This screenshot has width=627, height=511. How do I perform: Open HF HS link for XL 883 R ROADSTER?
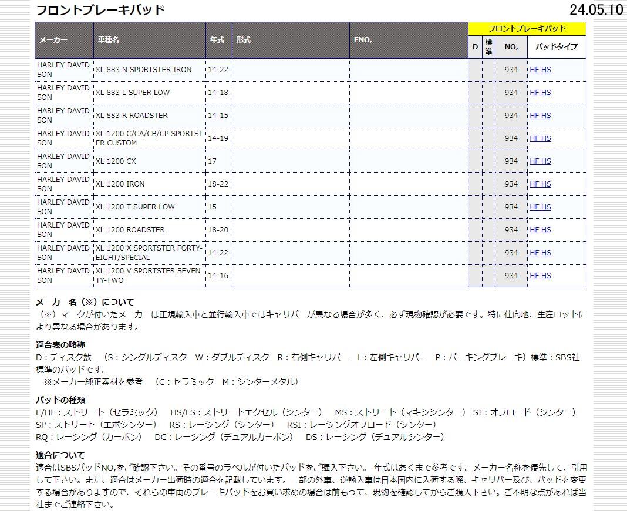click(x=540, y=115)
